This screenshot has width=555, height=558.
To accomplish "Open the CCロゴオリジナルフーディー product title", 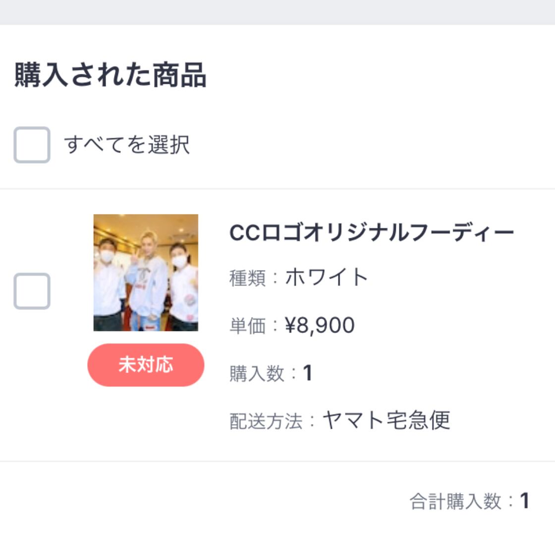I will 372,232.
